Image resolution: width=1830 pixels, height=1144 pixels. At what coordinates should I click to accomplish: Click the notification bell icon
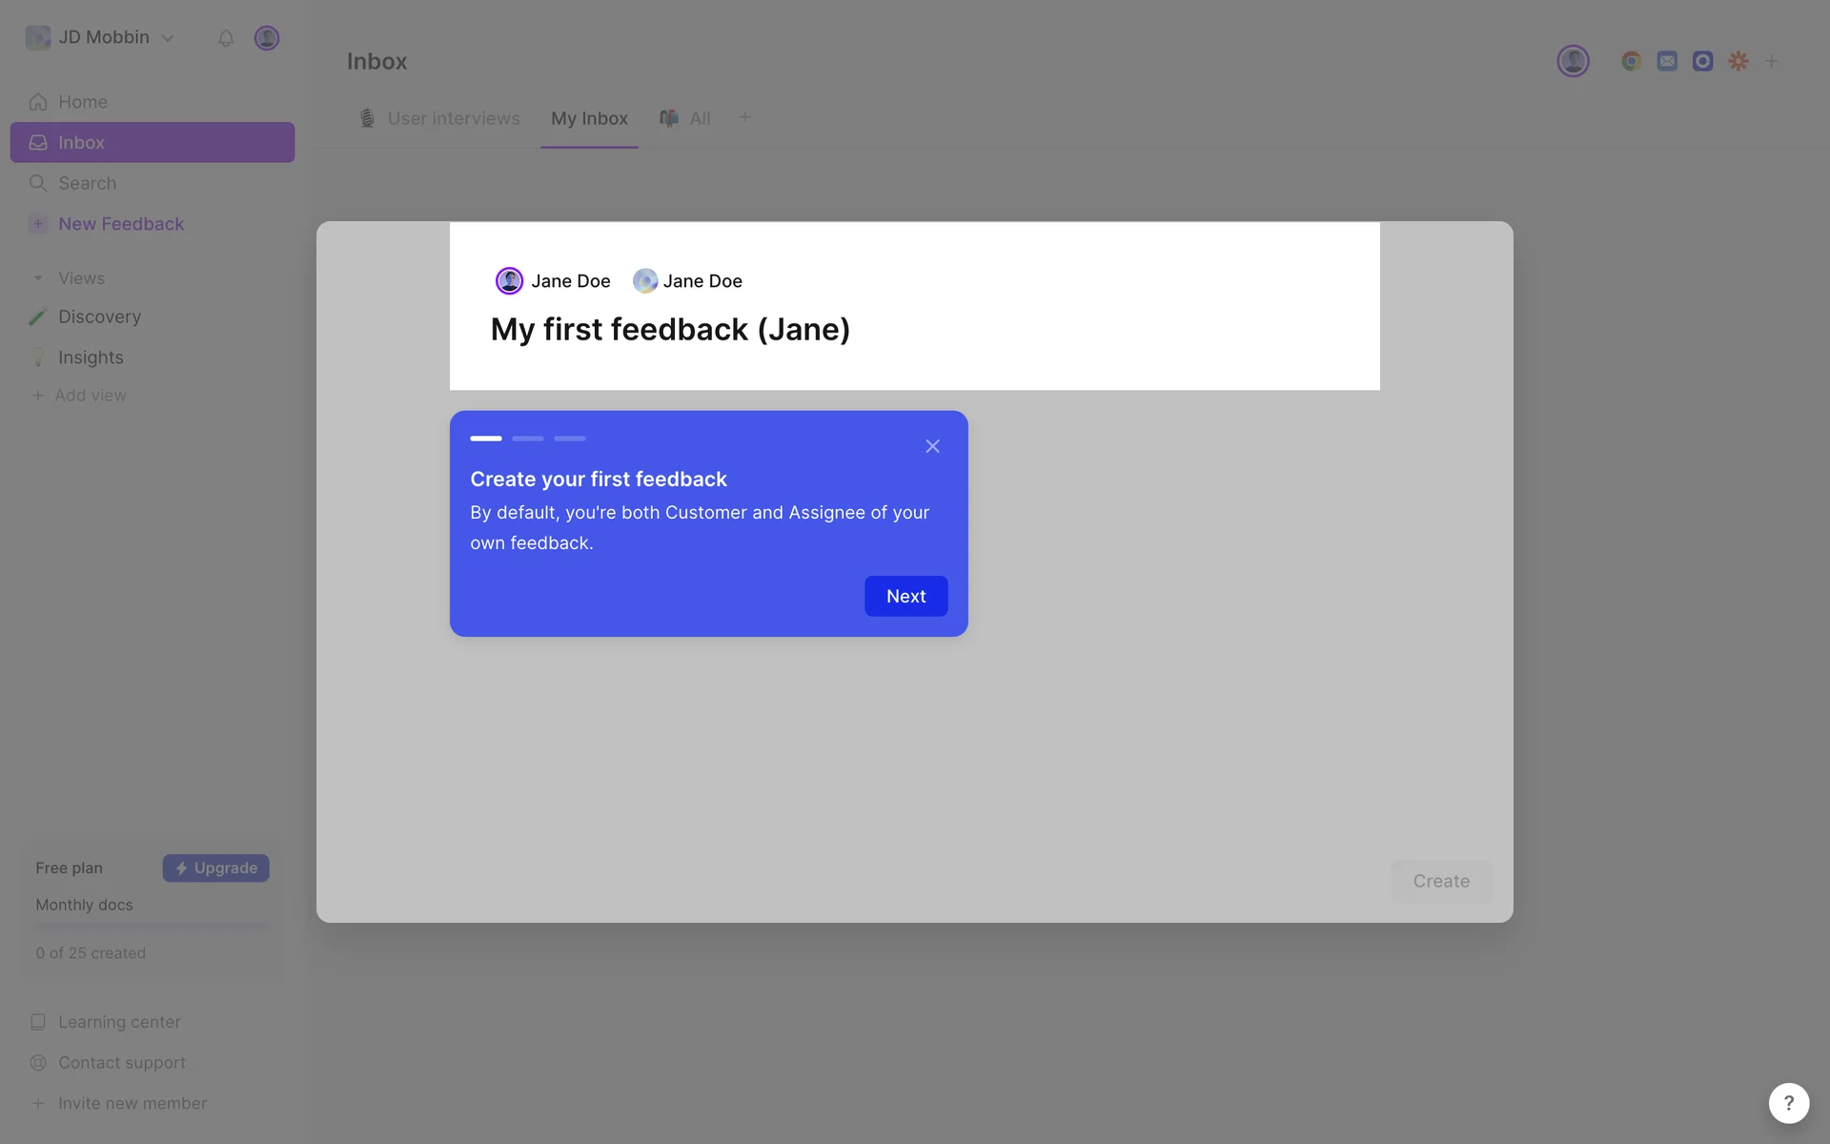tap(226, 38)
